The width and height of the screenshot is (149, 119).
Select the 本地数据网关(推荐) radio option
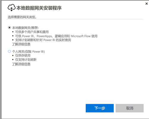click(x=9, y=28)
